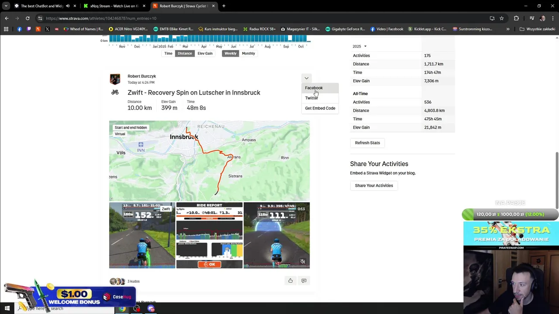Viewport: 559px width, 314px height.
Task: Reload the Strava page
Action: pos(28,18)
